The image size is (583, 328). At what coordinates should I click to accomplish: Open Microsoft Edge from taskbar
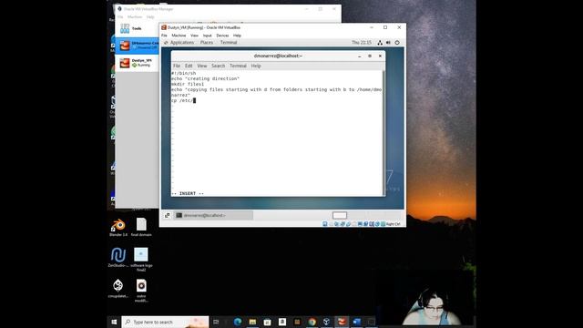238,322
